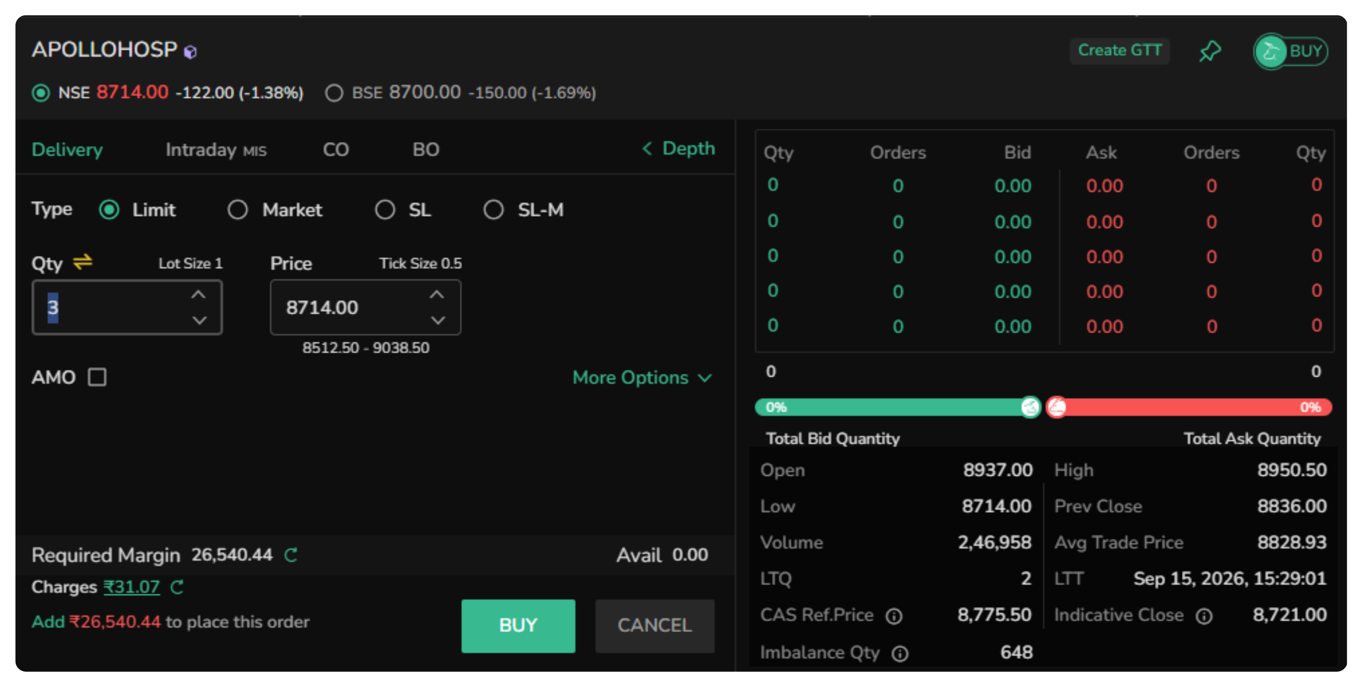
Task: Click the CANCEL button
Action: coord(654,626)
